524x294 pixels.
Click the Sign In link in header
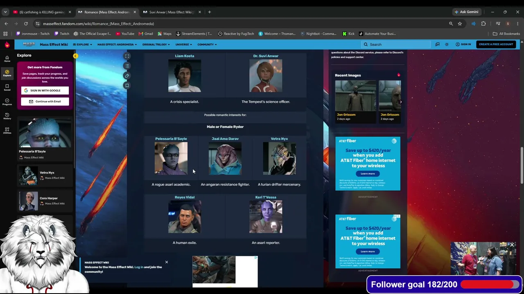pos(463,45)
